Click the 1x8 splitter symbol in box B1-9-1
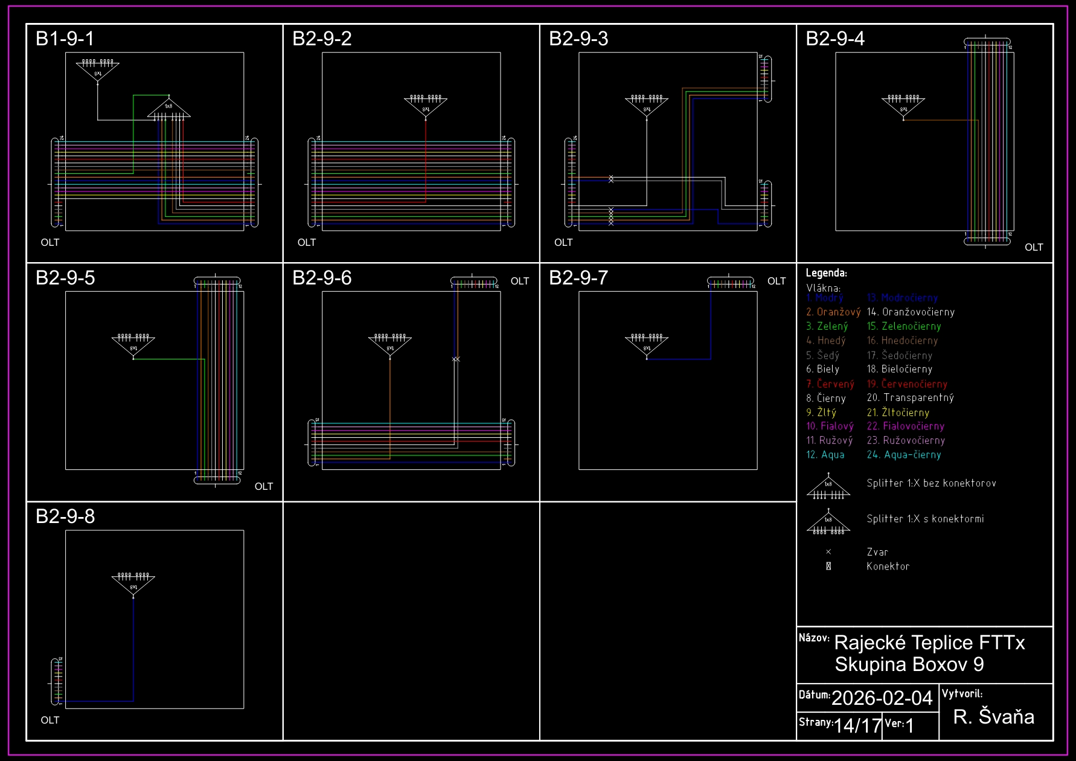The height and width of the screenshot is (761, 1076). [x=169, y=109]
